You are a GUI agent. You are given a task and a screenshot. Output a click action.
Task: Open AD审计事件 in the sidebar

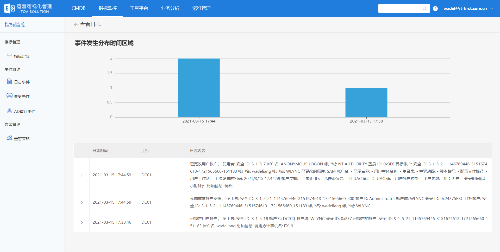25,111
